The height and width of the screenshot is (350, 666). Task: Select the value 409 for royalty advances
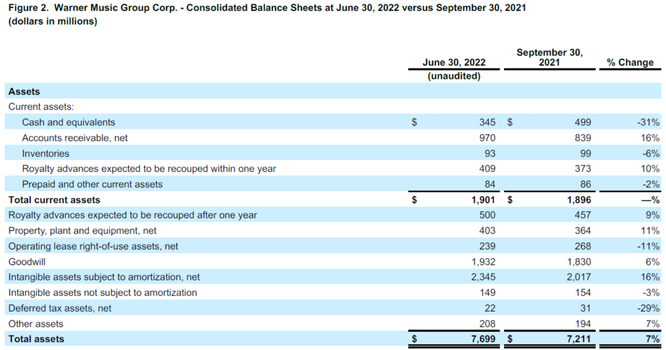tap(487, 168)
